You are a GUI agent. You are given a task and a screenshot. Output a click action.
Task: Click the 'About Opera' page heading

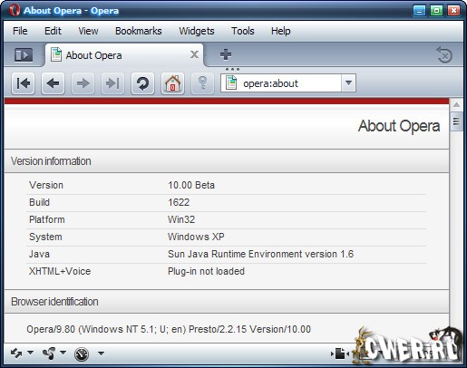point(399,126)
